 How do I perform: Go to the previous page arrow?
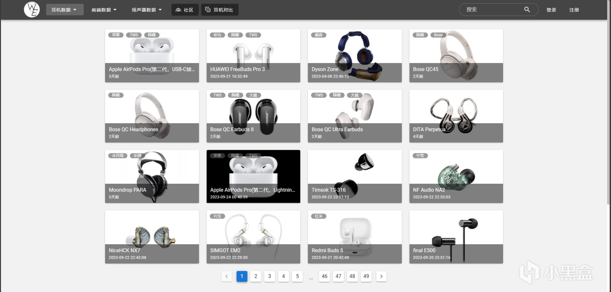[227, 276]
